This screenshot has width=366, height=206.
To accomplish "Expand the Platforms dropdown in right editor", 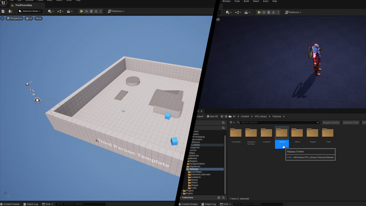I will click(x=293, y=12).
